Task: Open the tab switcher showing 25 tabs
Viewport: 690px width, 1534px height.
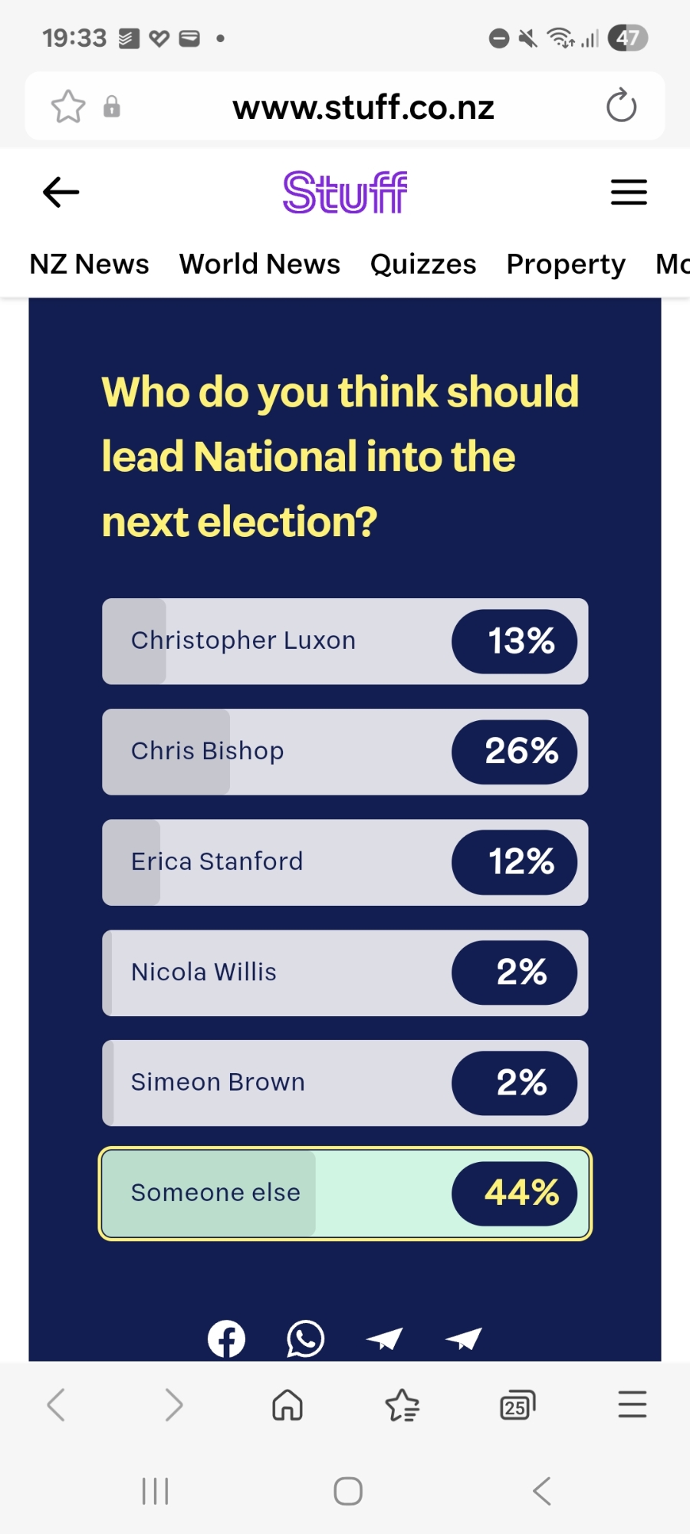Action: pos(517,1406)
